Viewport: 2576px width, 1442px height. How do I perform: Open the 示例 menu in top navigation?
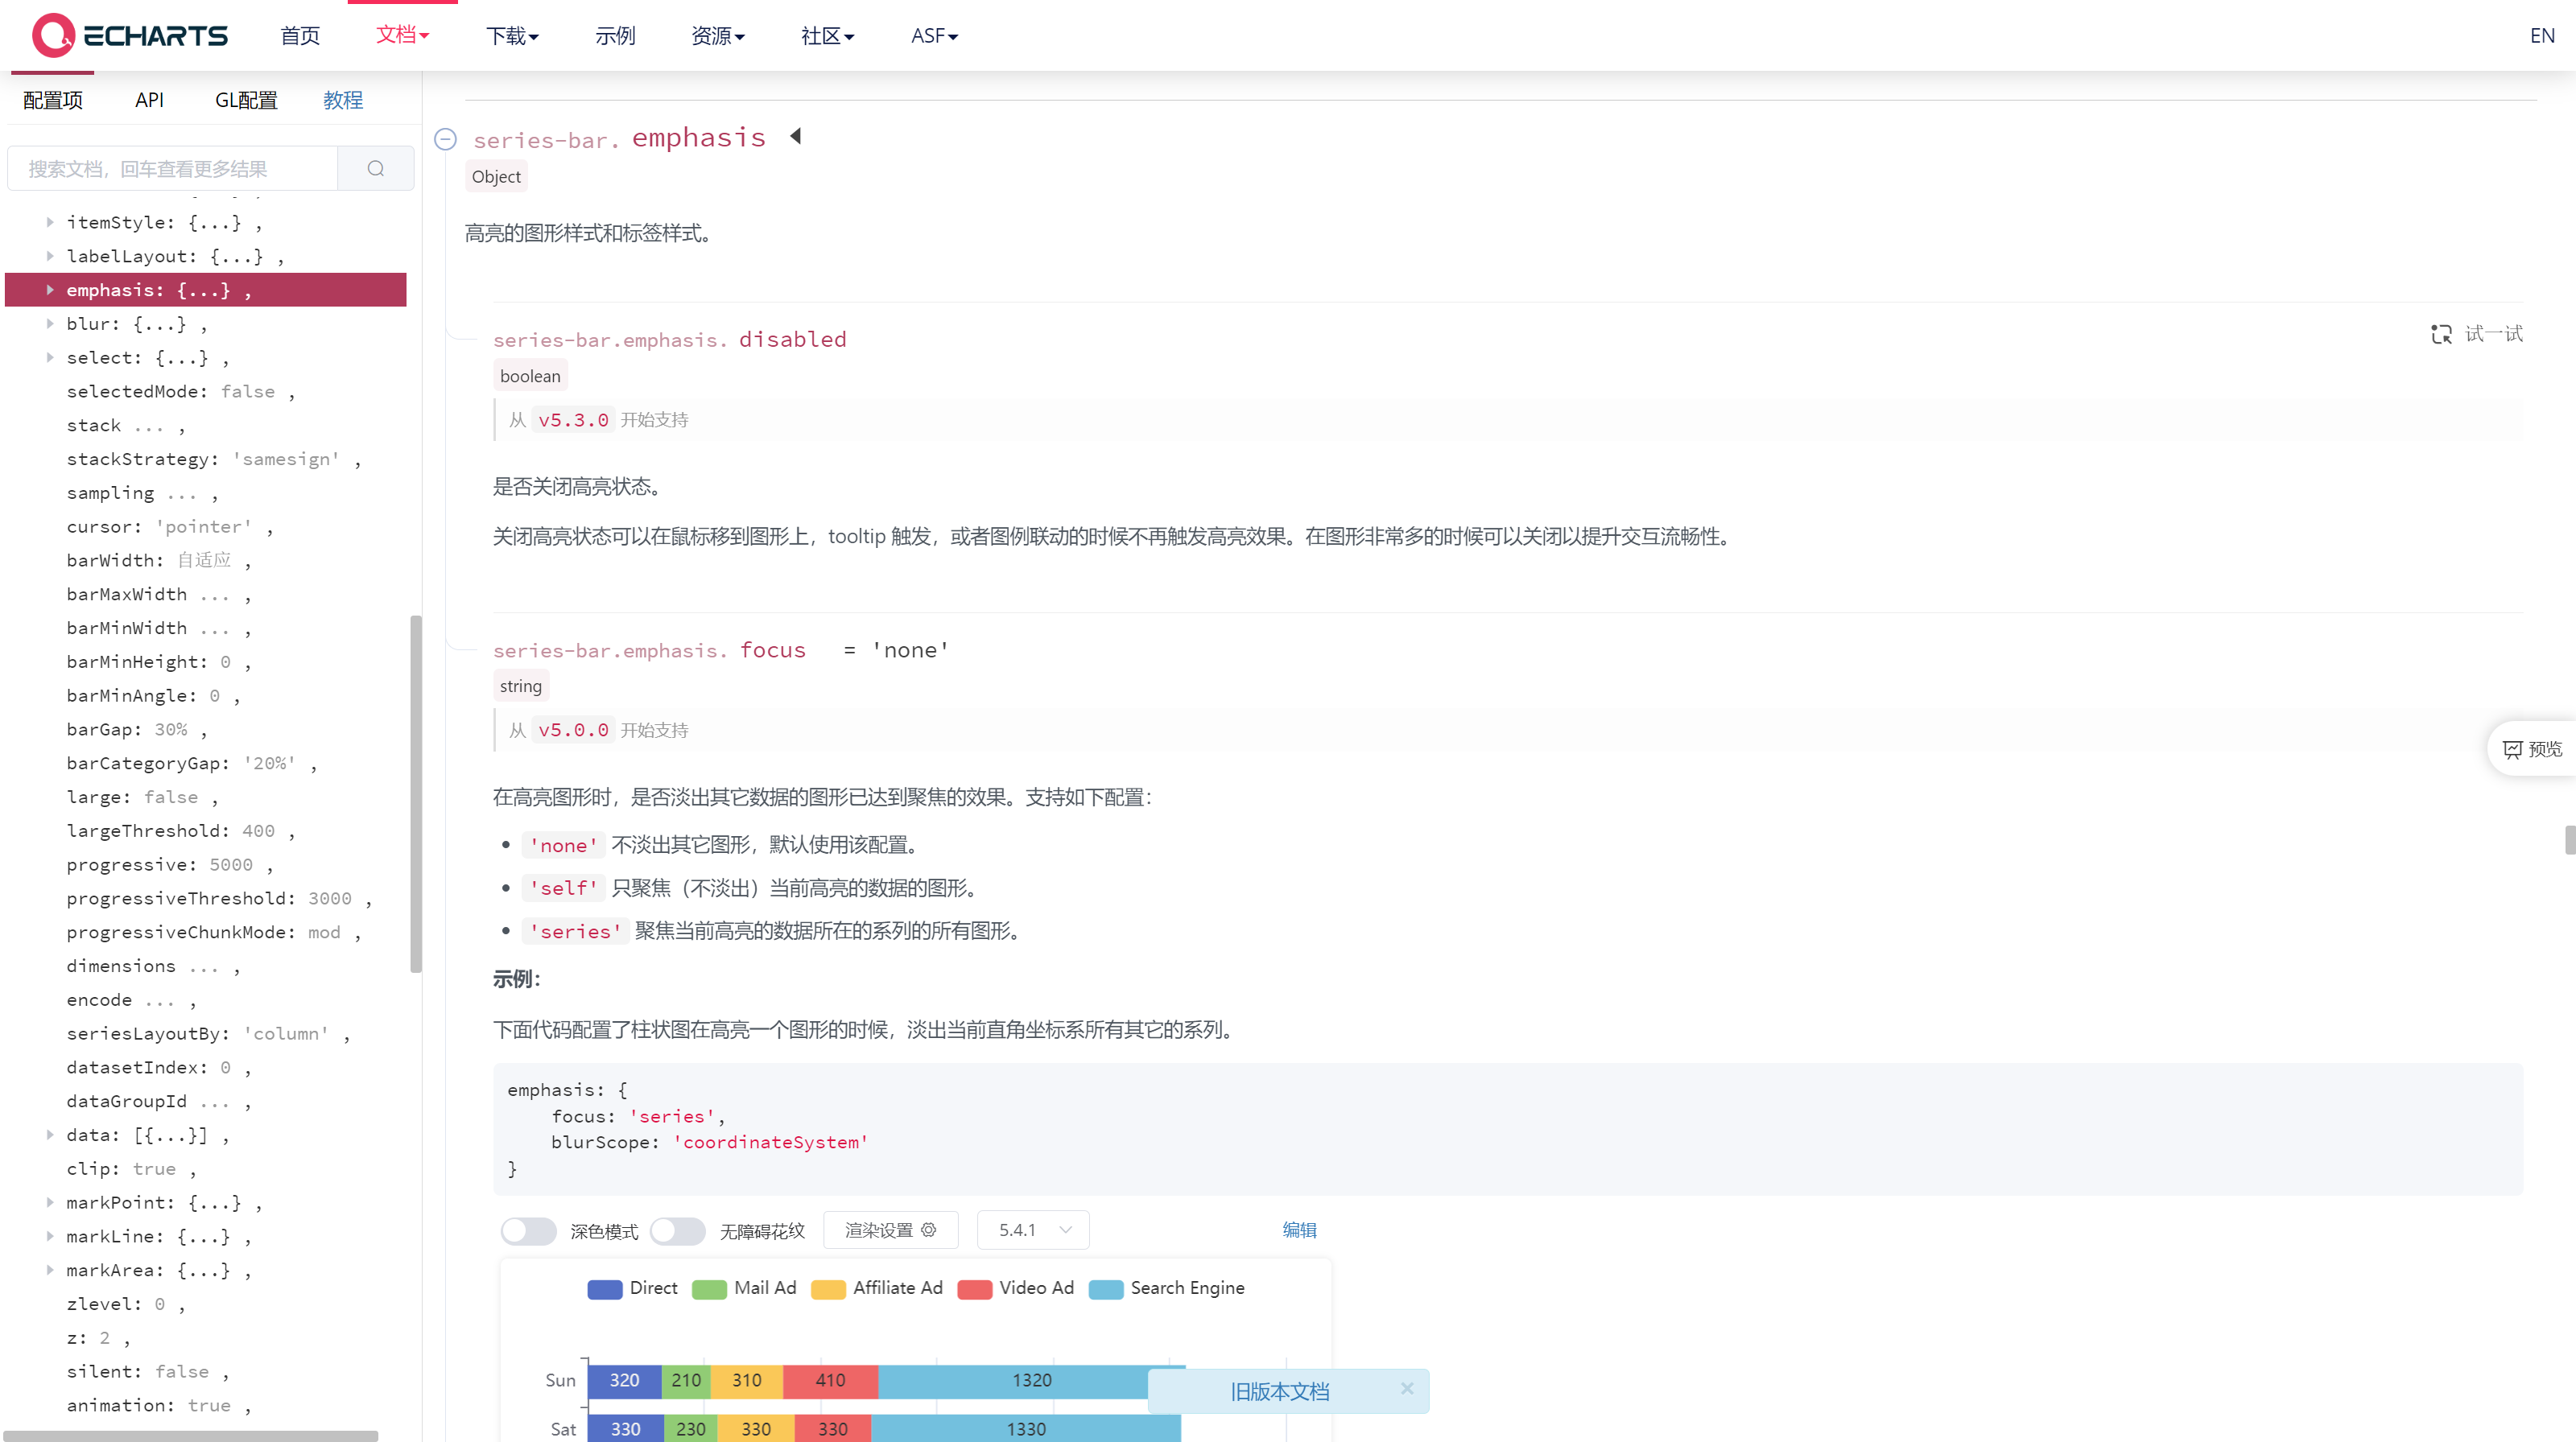pyautogui.click(x=615, y=35)
